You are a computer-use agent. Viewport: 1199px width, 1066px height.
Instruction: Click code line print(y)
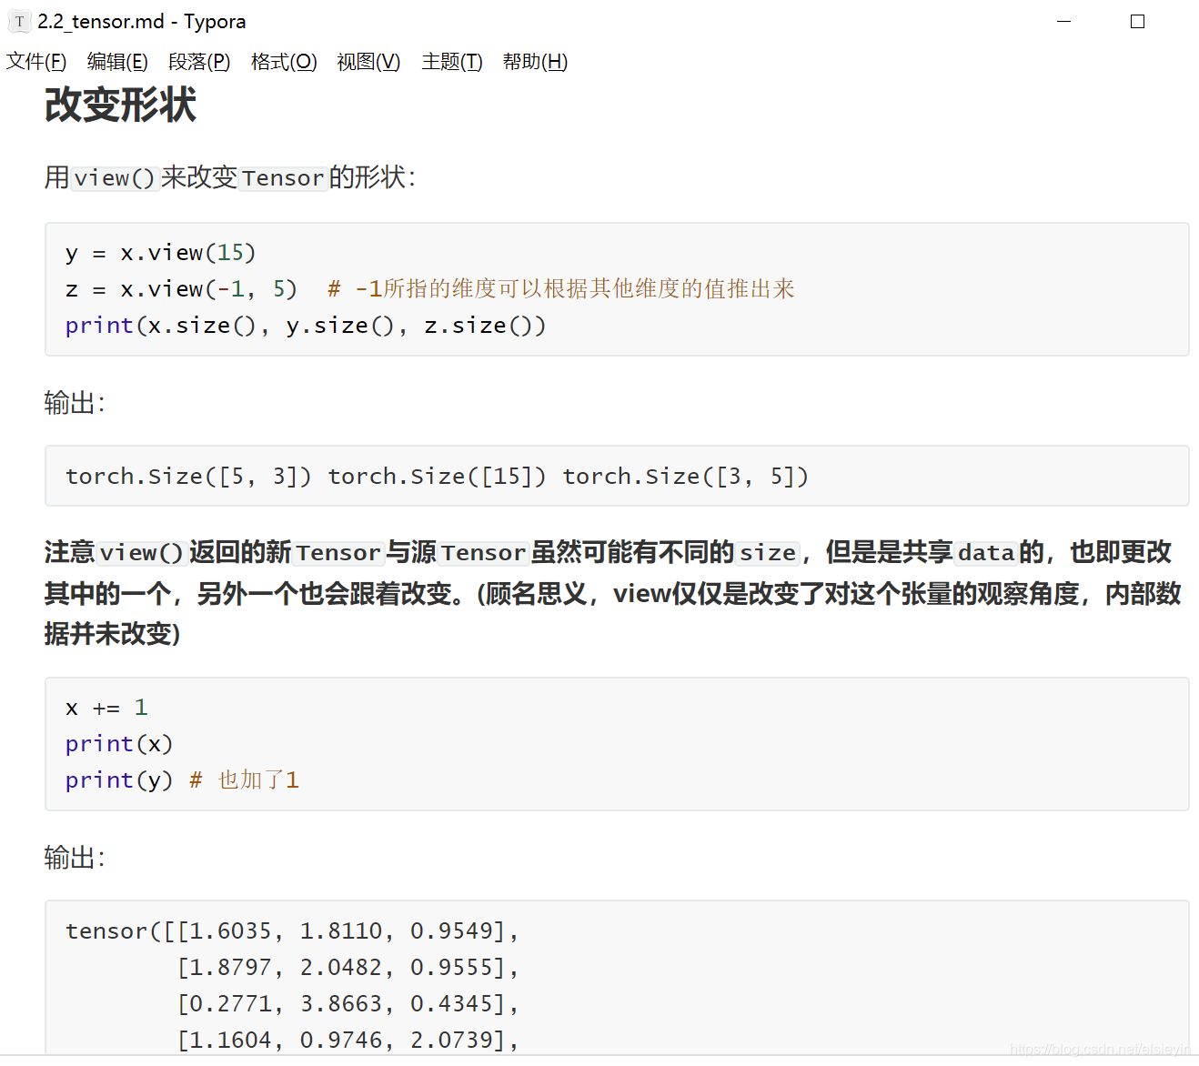tap(119, 780)
